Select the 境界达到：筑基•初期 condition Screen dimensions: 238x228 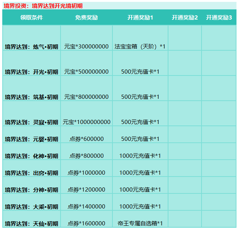[32, 97]
